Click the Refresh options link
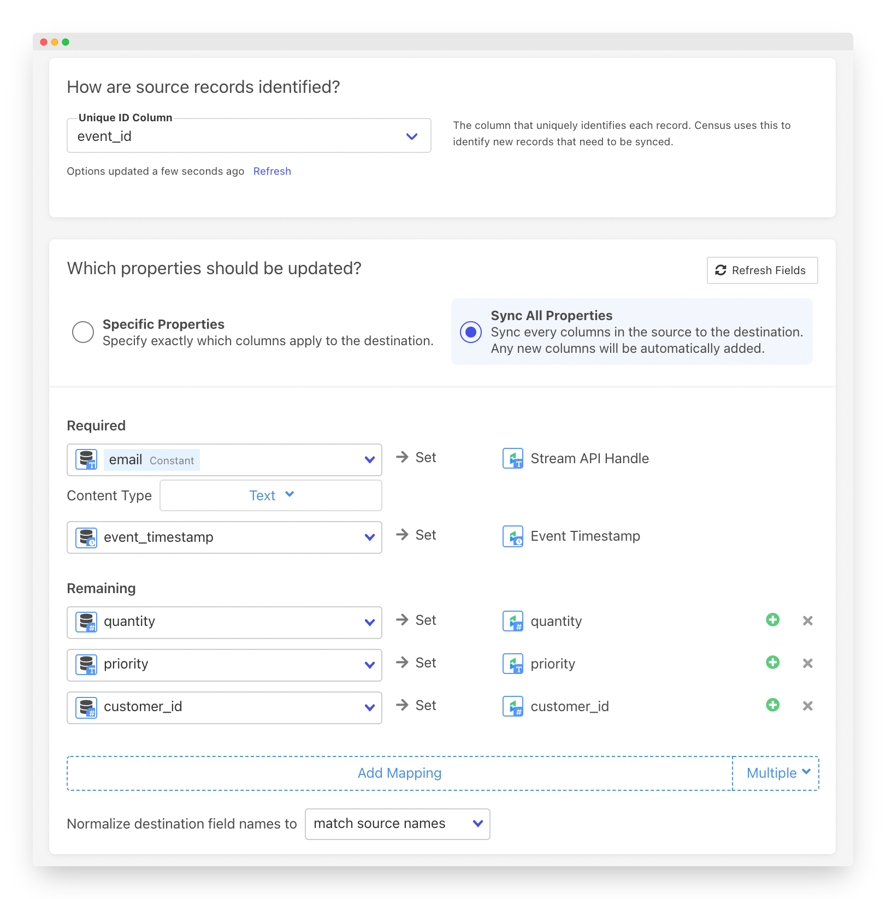The height and width of the screenshot is (899, 886). click(272, 171)
